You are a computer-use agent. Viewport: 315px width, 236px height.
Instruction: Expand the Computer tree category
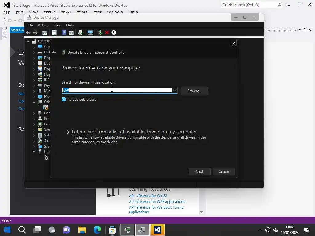coord(34,47)
